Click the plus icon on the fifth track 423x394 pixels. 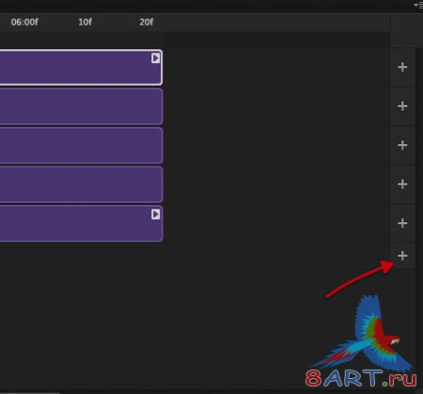tap(402, 223)
